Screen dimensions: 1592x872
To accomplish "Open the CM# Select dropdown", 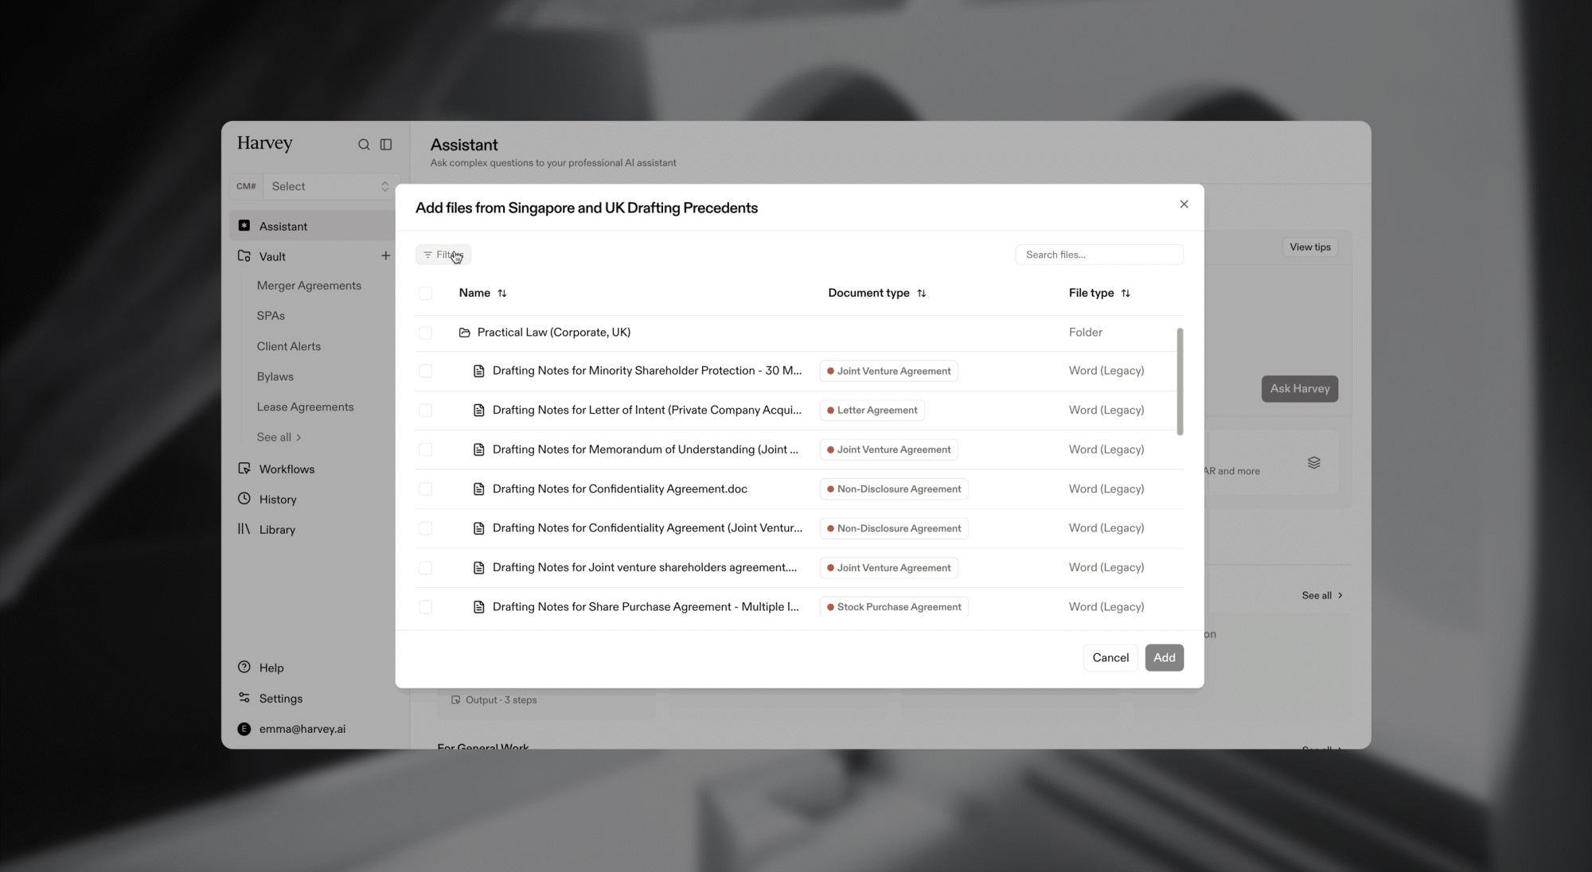I will [x=330, y=186].
